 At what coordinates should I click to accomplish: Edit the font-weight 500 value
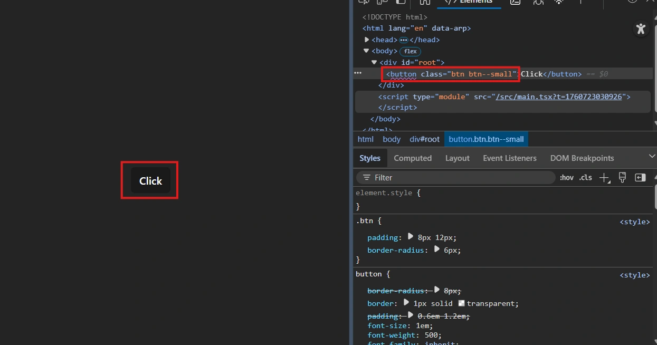click(x=431, y=335)
